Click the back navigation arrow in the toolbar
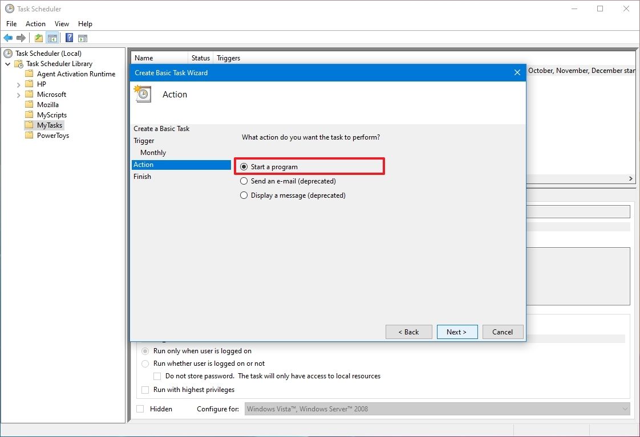640x437 pixels. 8,38
